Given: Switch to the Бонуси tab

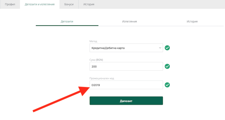Looking at the screenshot, I should pyautogui.click(x=69, y=4).
